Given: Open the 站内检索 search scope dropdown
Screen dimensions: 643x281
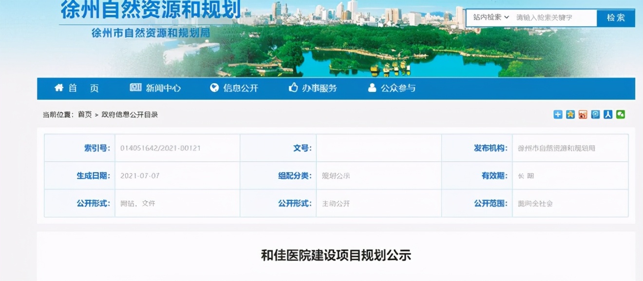Looking at the screenshot, I should point(491,18).
